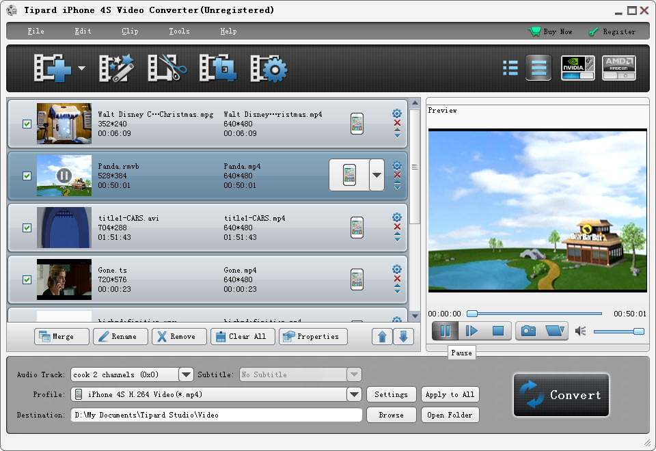Open settings gear for title1-CARS row
Image resolution: width=656 pixels, height=451 pixels.
tap(397, 217)
